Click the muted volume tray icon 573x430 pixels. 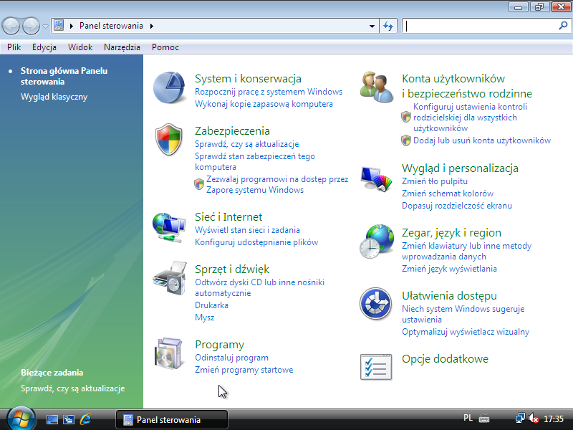click(534, 419)
